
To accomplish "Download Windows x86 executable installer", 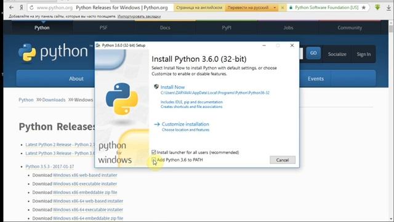I will point(85,184).
